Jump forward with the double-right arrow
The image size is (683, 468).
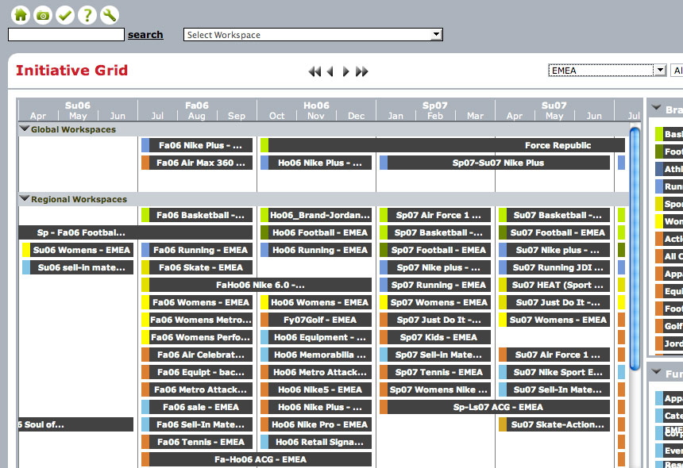[362, 71]
